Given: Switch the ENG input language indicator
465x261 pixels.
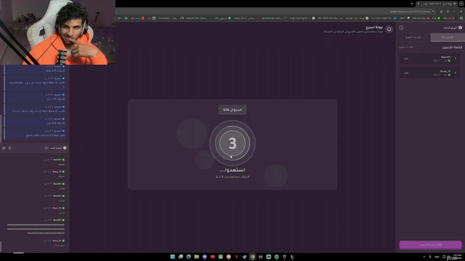Looking at the screenshot, I should (x=437, y=257).
